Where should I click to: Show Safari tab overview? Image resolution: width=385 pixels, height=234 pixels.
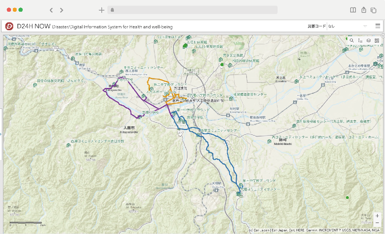pos(374,10)
